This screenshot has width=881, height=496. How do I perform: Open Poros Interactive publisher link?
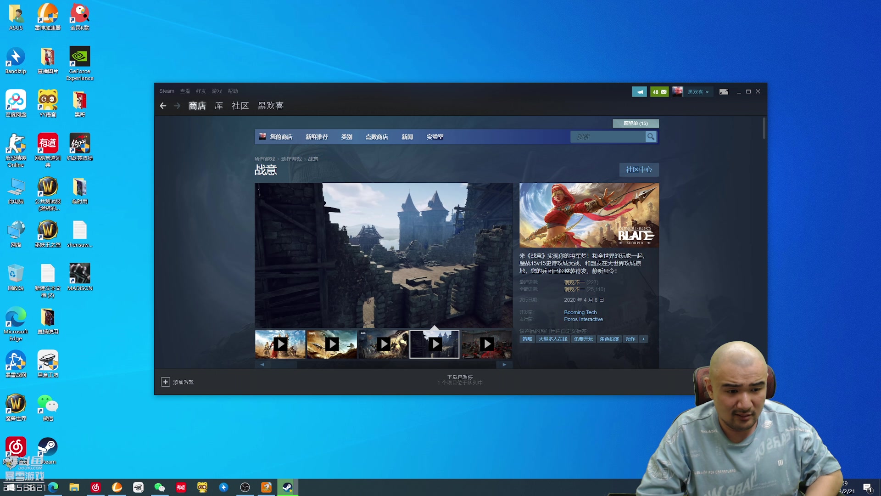coord(584,319)
